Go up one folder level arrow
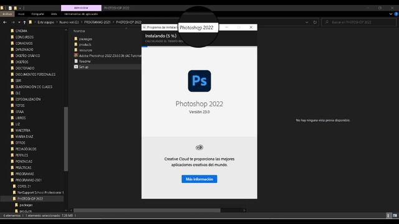This screenshot has width=399, height=224. pos(24,22)
